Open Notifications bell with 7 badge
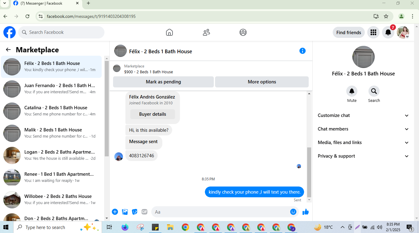The image size is (419, 233). click(388, 32)
